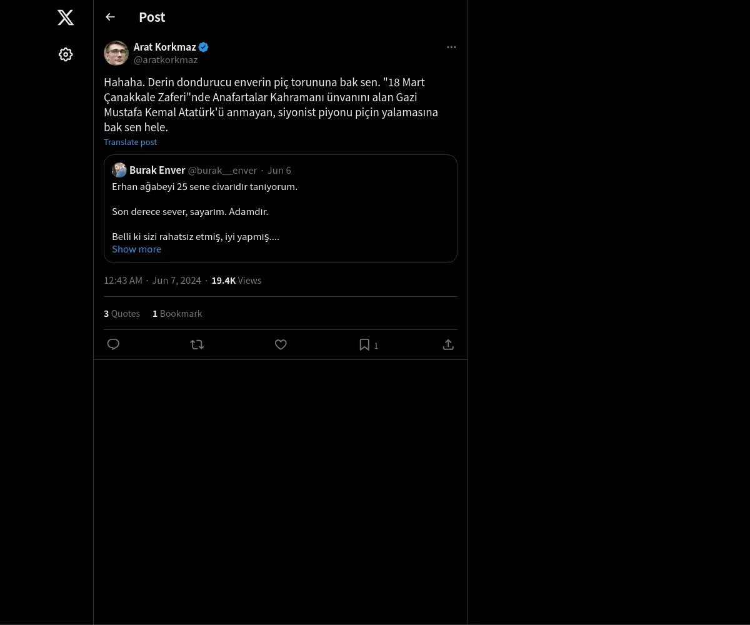Image resolution: width=750 pixels, height=625 pixels.
Task: Open the three-dot more options menu
Action: tap(451, 47)
